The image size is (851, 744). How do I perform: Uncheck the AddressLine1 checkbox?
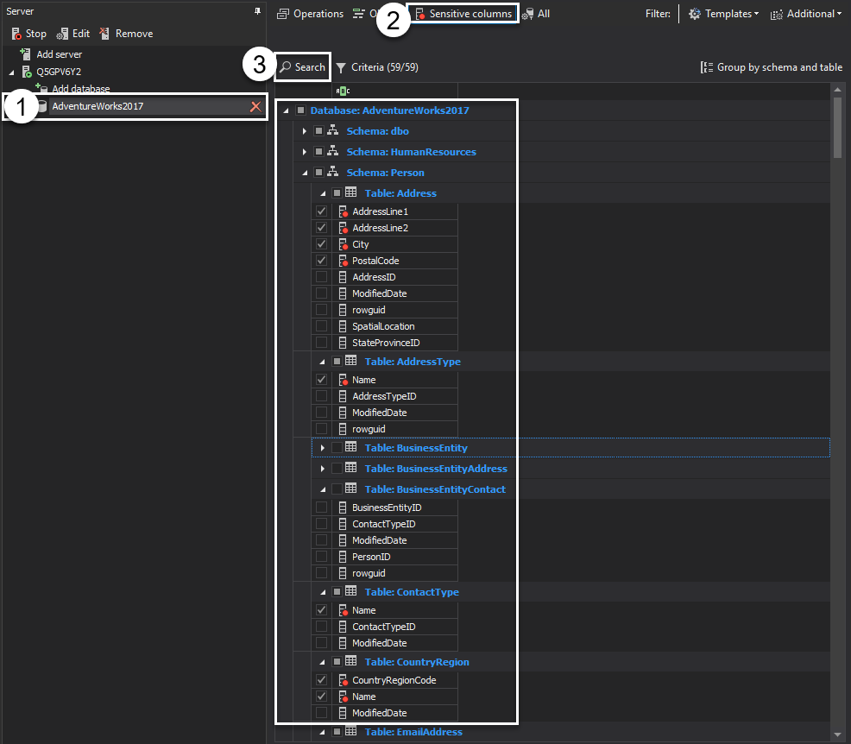(321, 211)
